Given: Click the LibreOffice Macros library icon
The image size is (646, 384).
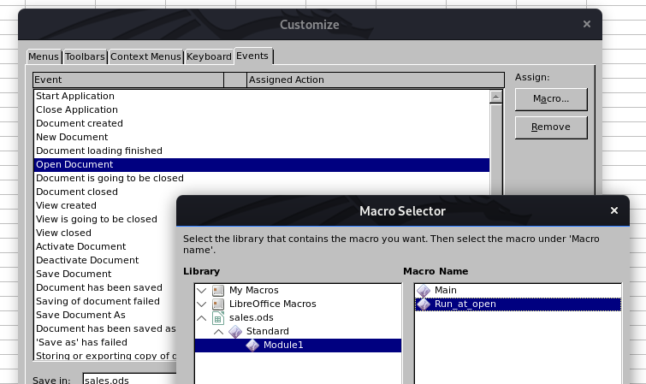Looking at the screenshot, I should [218, 304].
